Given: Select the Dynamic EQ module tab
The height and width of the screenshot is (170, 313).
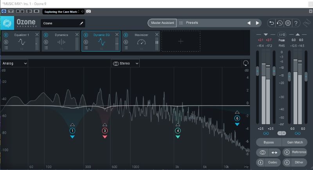Looking at the screenshot, I should pos(101,41).
